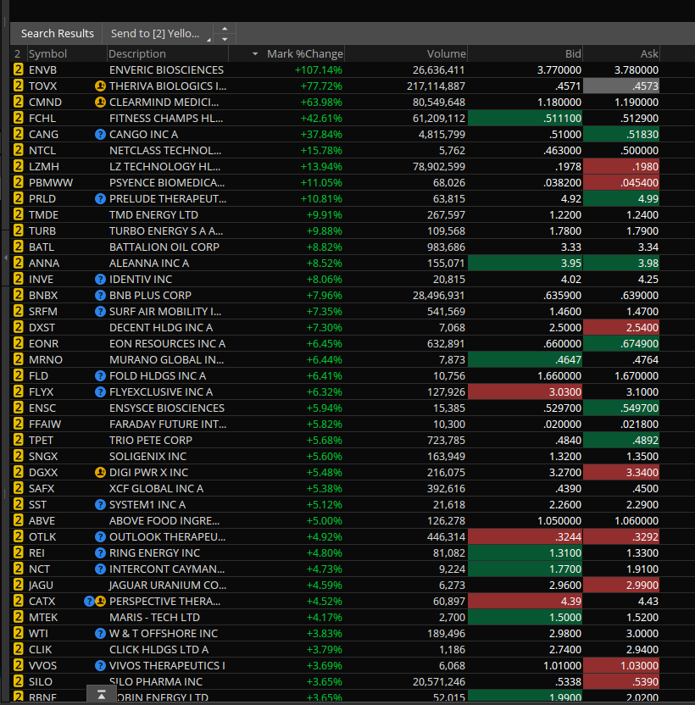Click the red 4.39 bid for CATX
Image resolution: width=695 pixels, height=705 pixels.
pos(525,601)
